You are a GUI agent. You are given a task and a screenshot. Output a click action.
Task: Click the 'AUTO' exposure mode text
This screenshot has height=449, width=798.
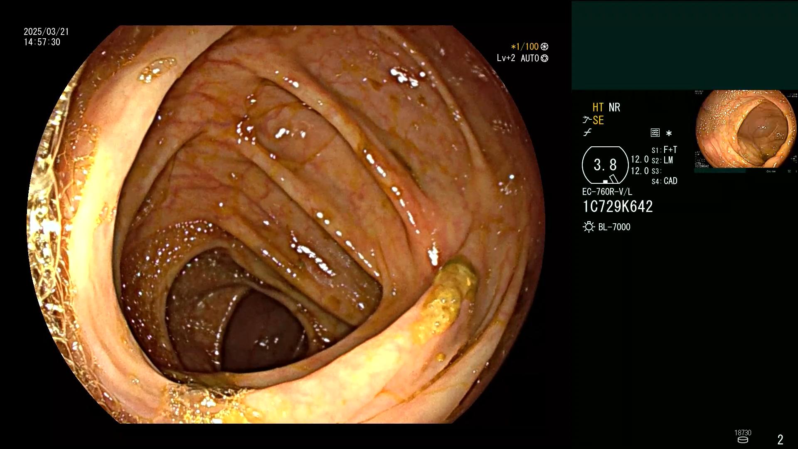click(x=530, y=58)
